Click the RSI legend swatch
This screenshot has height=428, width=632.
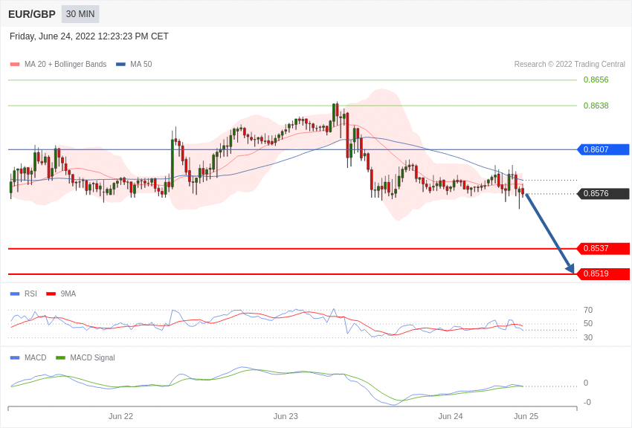(x=15, y=294)
